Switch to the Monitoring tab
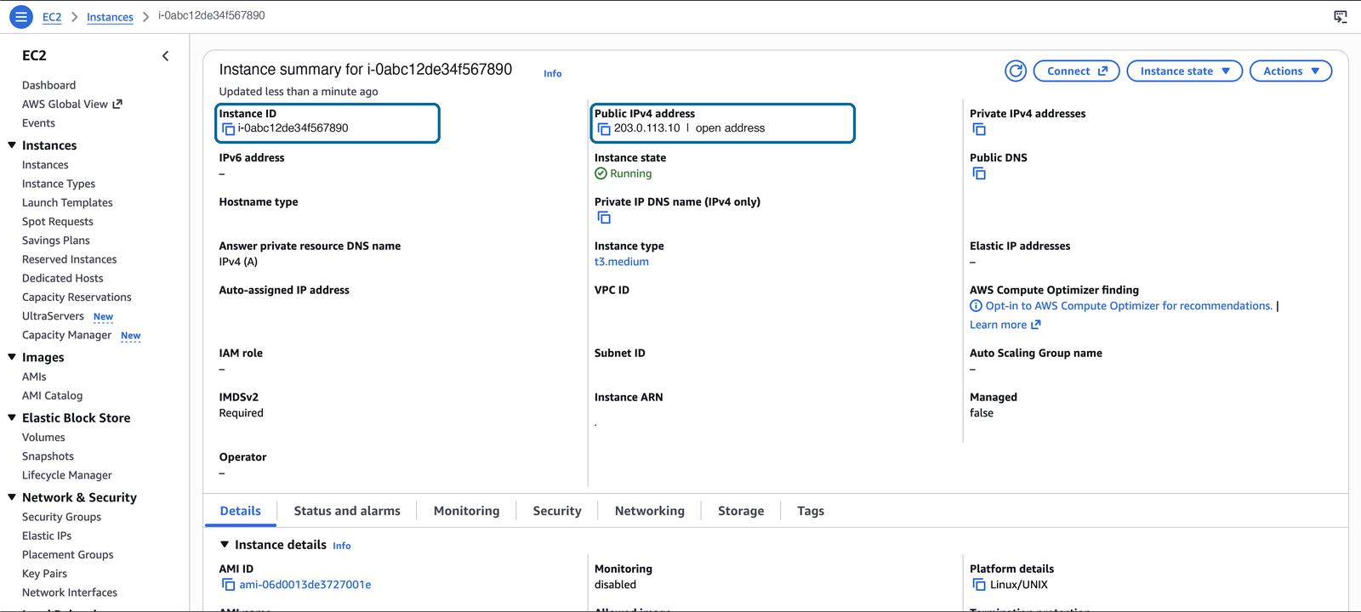This screenshot has height=612, width=1361. point(466,511)
